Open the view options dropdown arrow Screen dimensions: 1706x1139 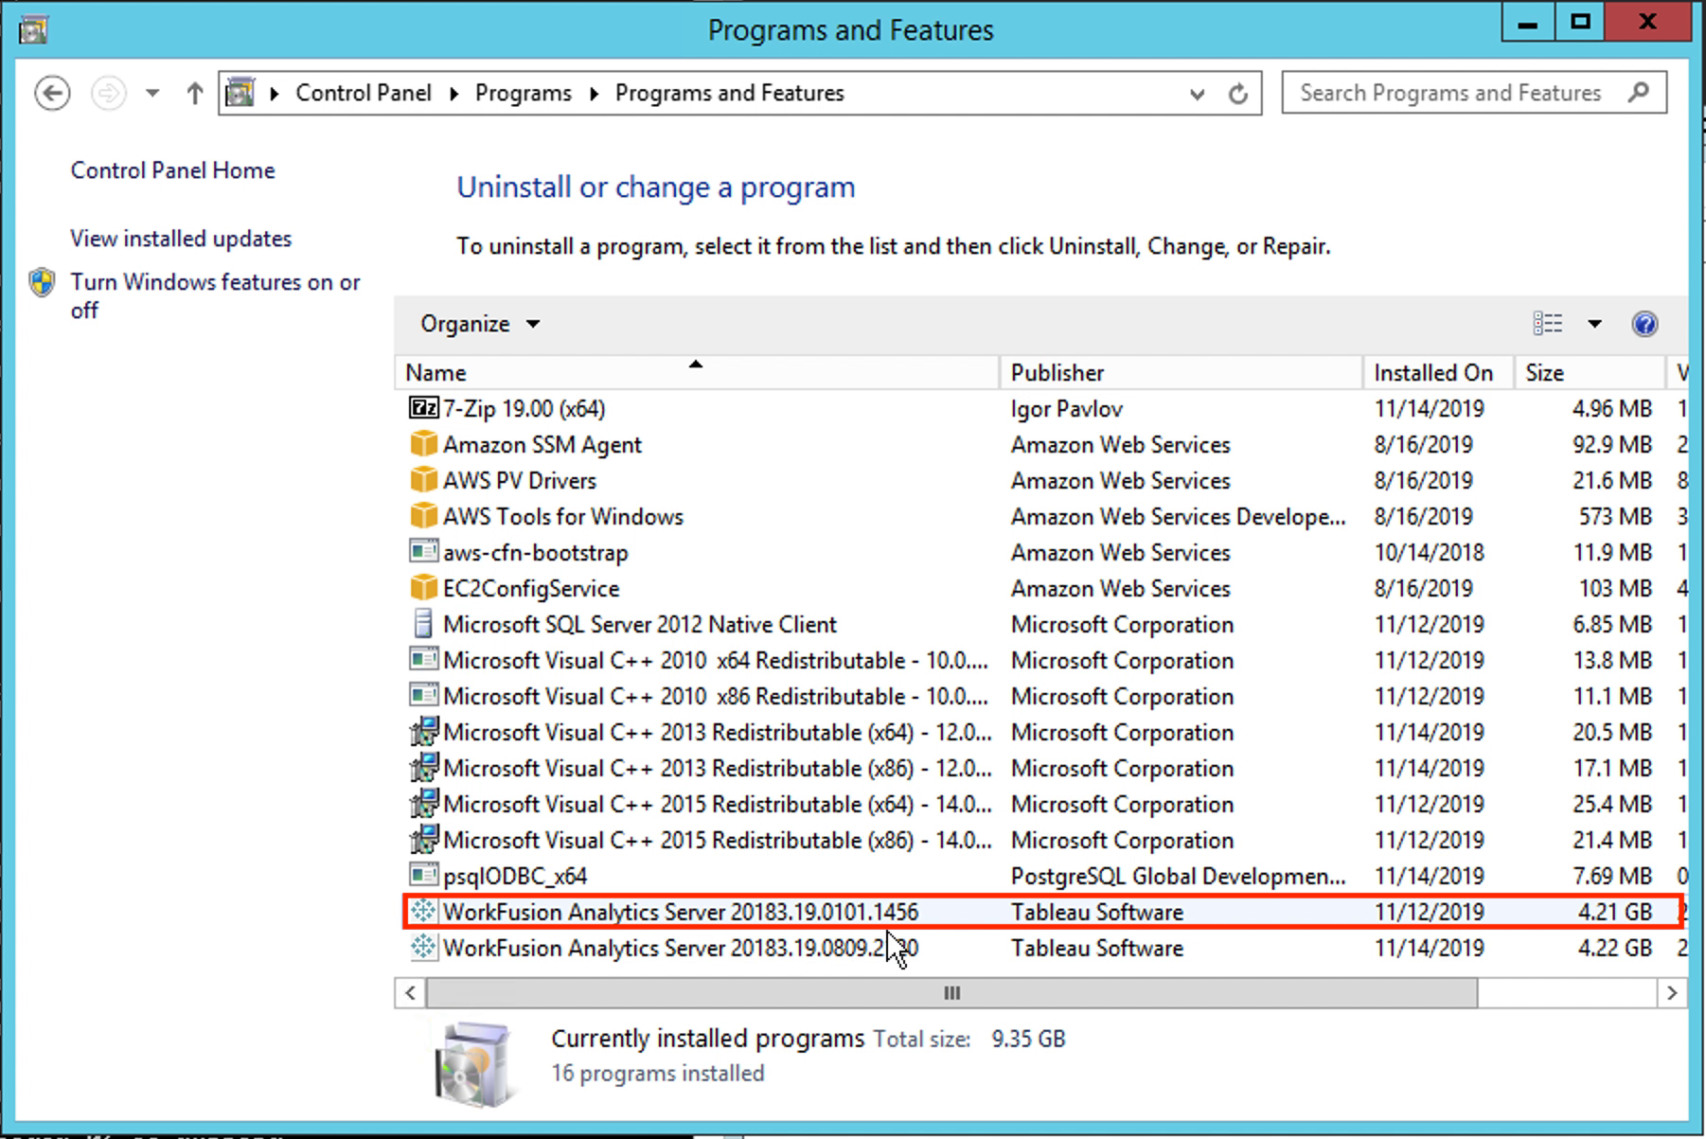point(1594,324)
